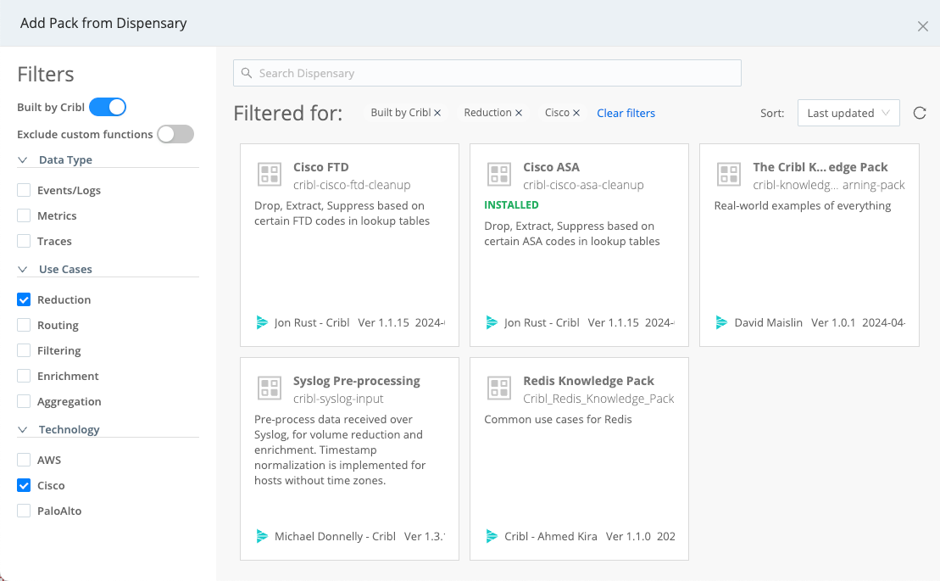Click the Cisco FTD pack icon

click(270, 175)
